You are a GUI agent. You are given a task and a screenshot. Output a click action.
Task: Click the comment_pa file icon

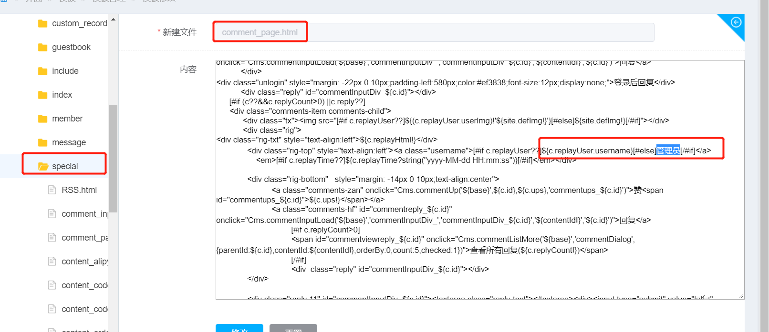[52, 238]
